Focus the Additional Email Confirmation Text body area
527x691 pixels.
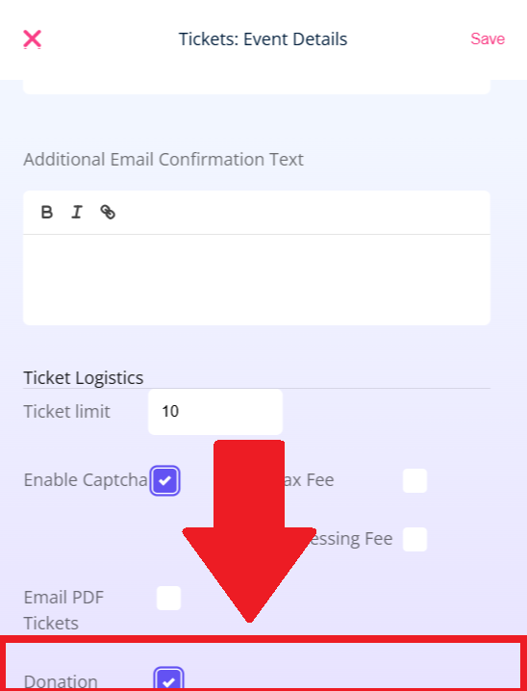(x=257, y=280)
